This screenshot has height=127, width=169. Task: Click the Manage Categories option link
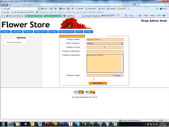(14, 43)
